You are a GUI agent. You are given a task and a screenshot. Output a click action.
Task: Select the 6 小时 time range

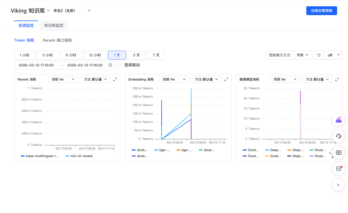coord(71,55)
